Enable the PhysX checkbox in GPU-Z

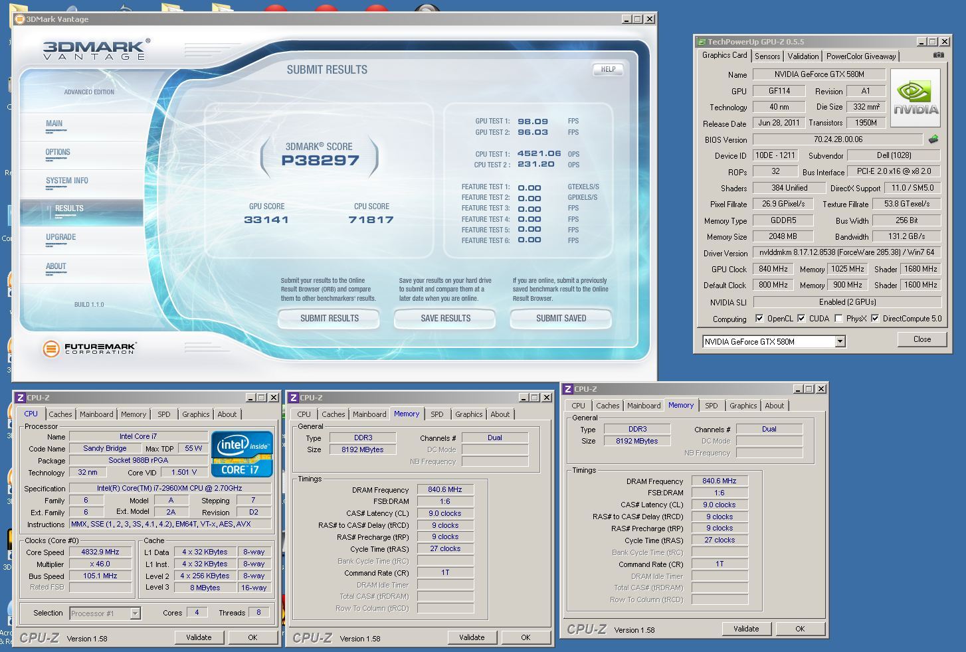point(838,319)
